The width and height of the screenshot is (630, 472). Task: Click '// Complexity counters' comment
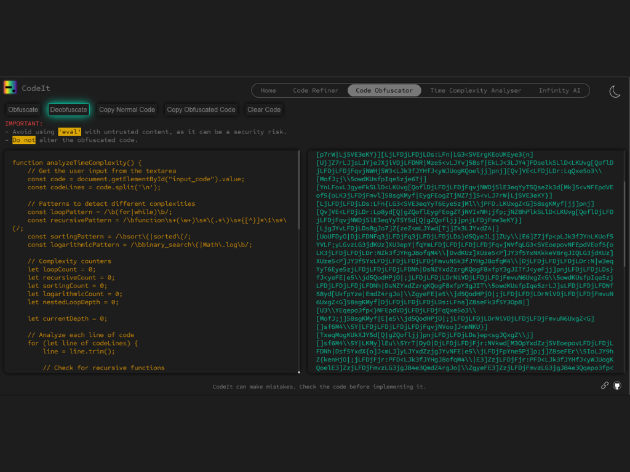click(69, 261)
